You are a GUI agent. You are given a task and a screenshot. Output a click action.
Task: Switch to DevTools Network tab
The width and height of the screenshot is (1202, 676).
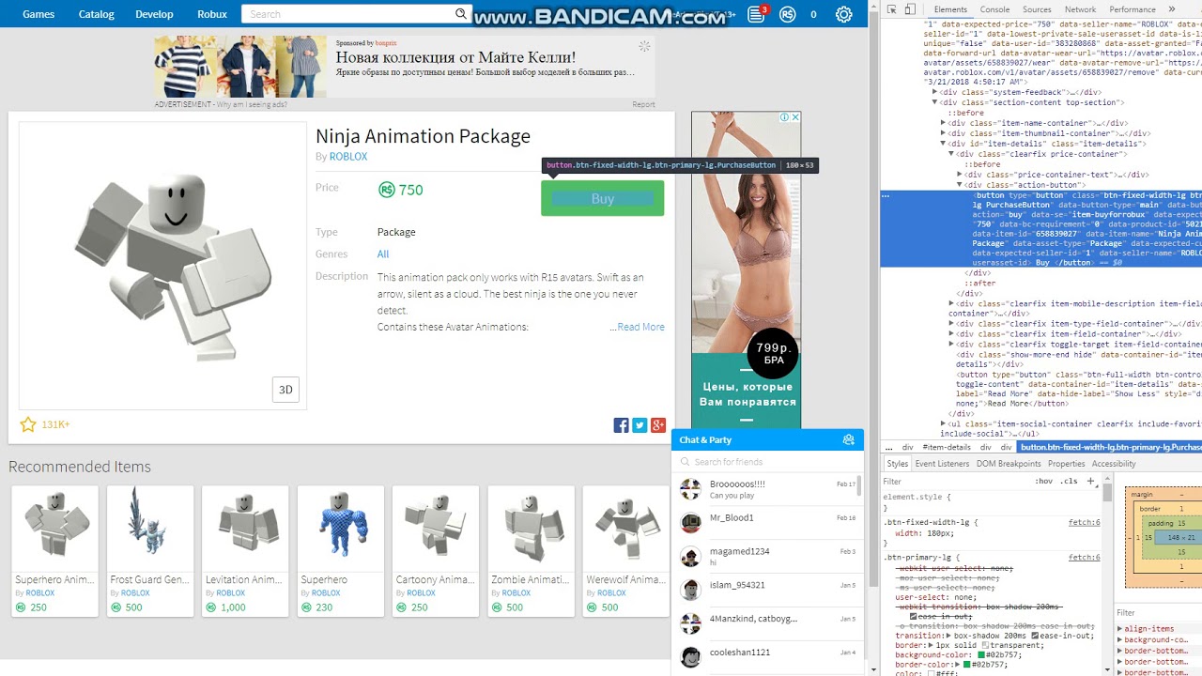(1080, 9)
